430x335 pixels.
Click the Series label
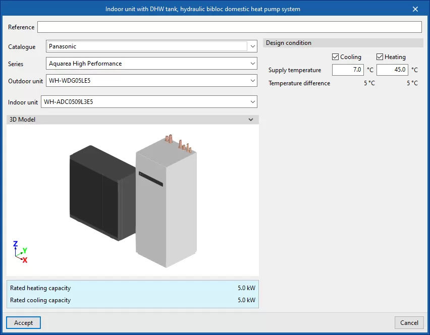(x=16, y=64)
